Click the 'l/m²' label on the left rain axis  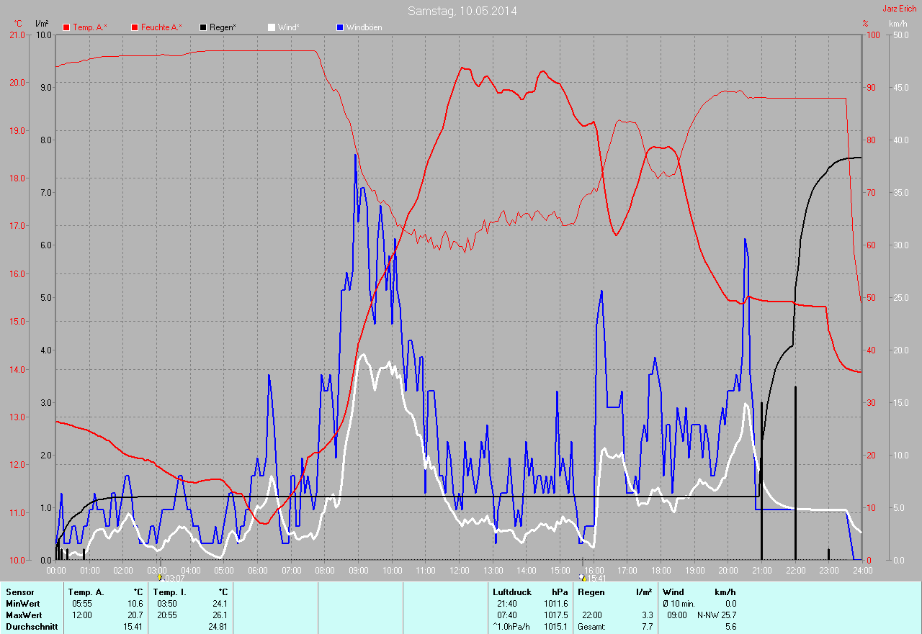coord(42,24)
